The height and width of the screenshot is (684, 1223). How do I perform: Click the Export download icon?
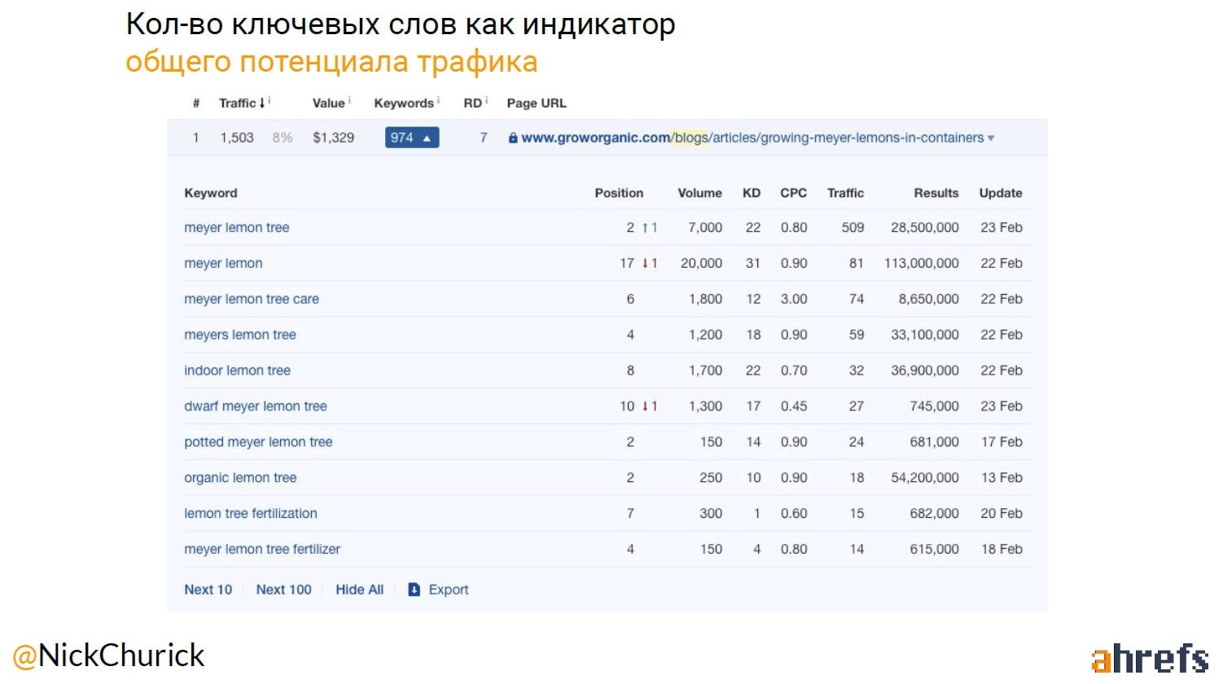coord(414,590)
